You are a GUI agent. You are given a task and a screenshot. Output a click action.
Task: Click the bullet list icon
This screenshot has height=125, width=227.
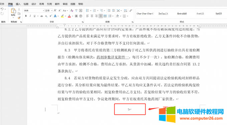point(87,11)
